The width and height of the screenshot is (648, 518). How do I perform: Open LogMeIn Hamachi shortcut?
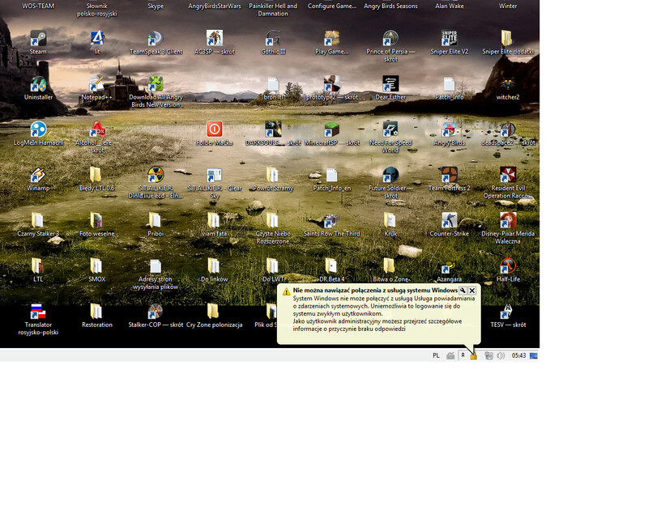pyautogui.click(x=38, y=129)
